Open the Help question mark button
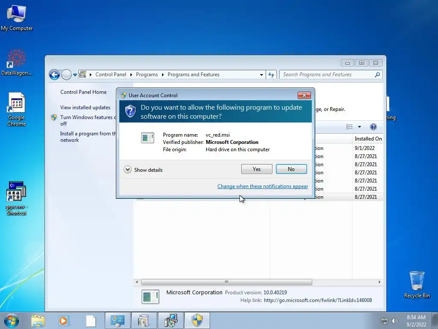 (373, 127)
